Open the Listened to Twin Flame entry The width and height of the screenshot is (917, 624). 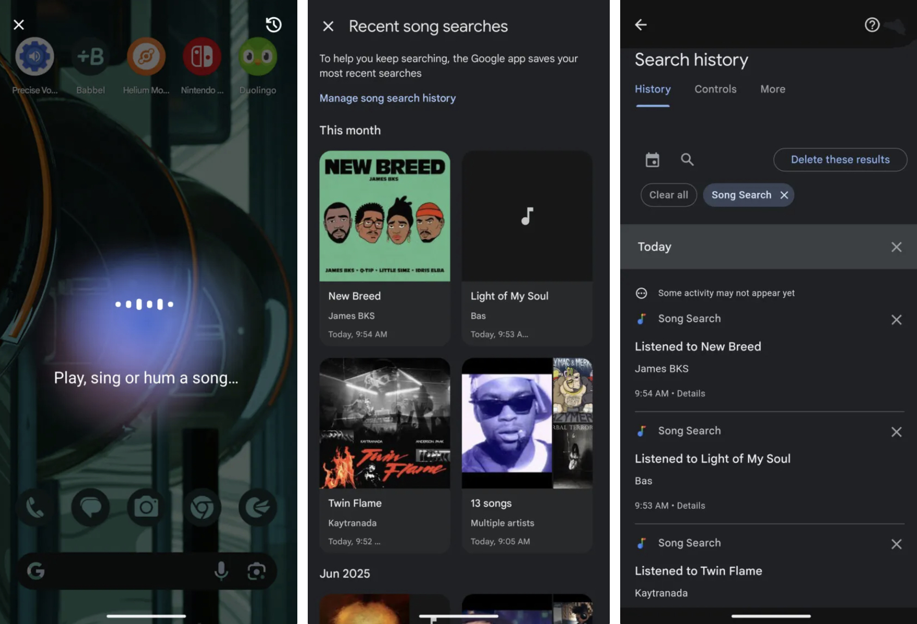(x=698, y=571)
